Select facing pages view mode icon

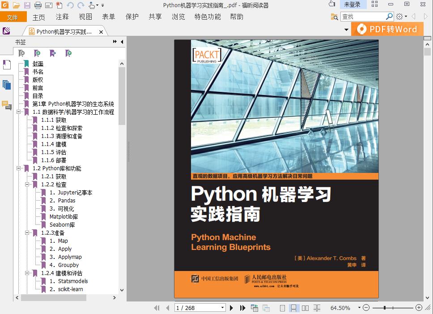tap(305, 308)
